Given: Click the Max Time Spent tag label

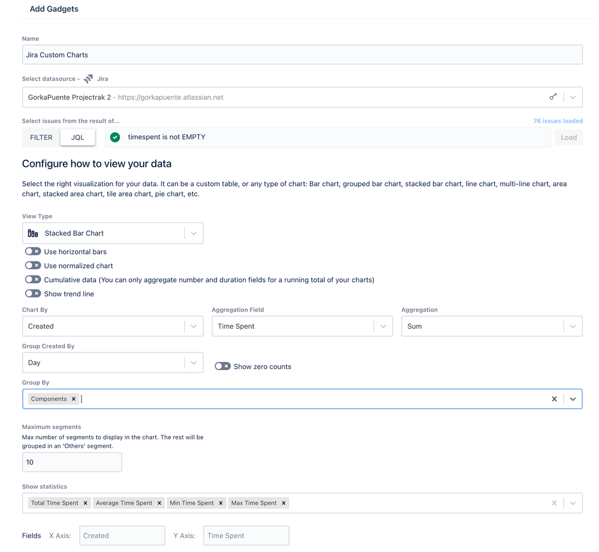Looking at the screenshot, I should coord(254,503).
